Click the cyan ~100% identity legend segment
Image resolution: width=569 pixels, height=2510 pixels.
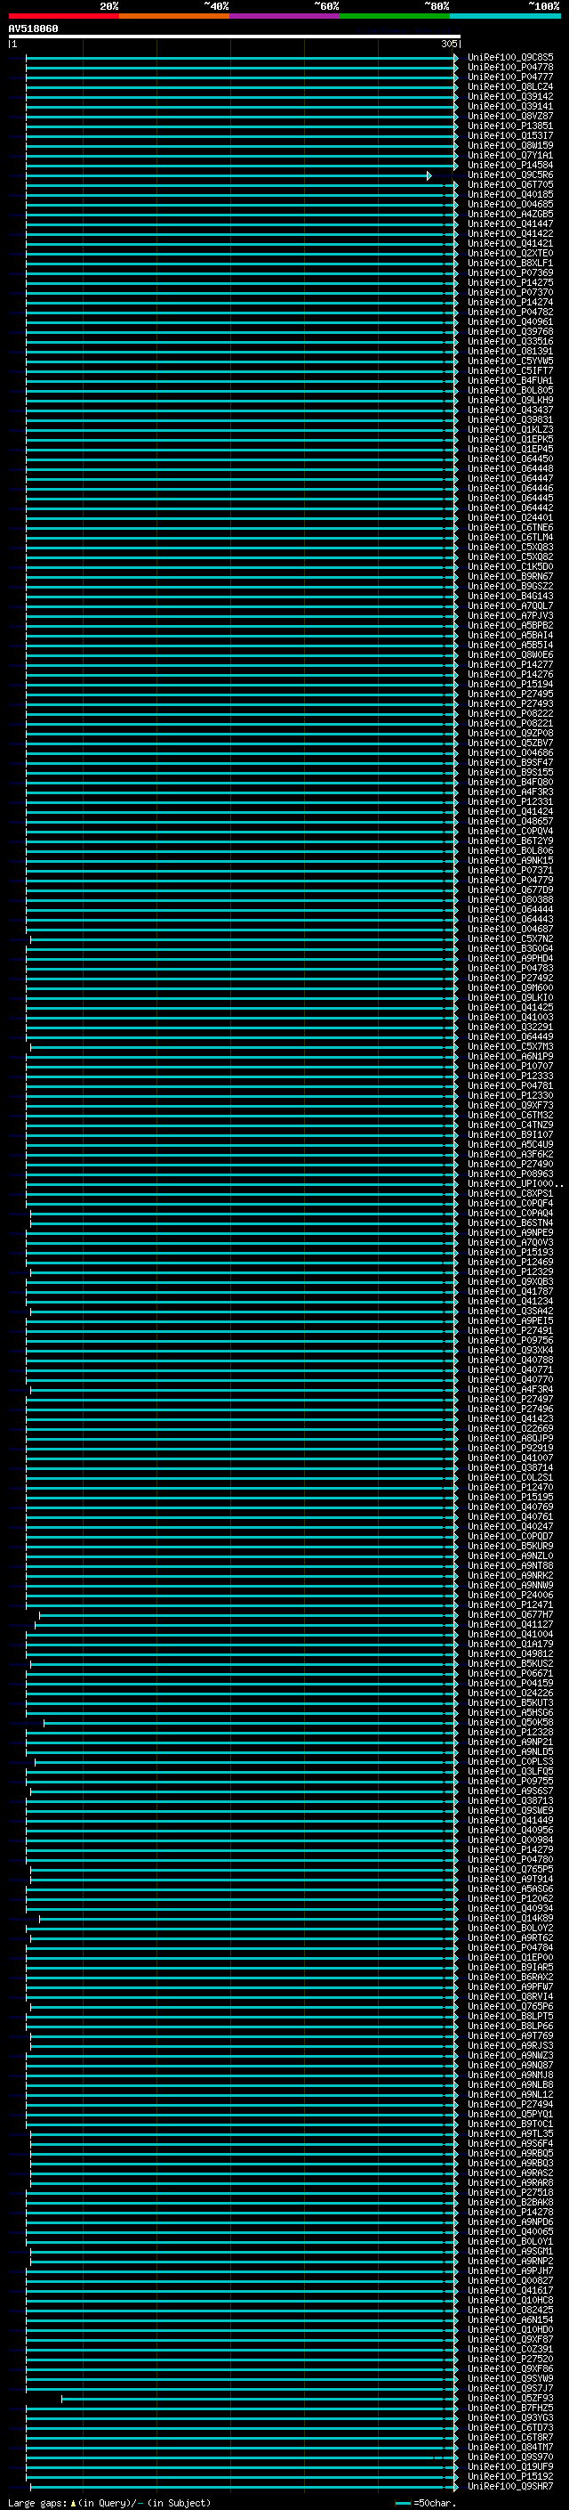pyautogui.click(x=506, y=16)
